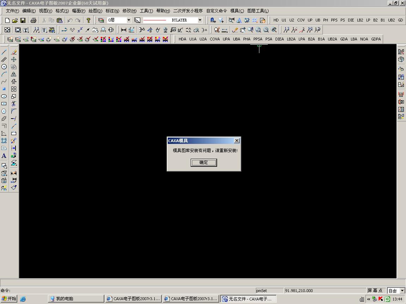406x304 pixels.
Task: Select the Circle drawing tool
Action: (x=4, y=67)
